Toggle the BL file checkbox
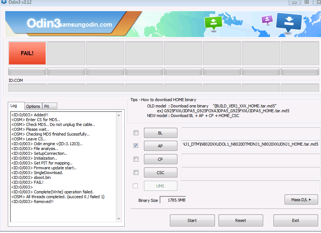 (x=136, y=133)
